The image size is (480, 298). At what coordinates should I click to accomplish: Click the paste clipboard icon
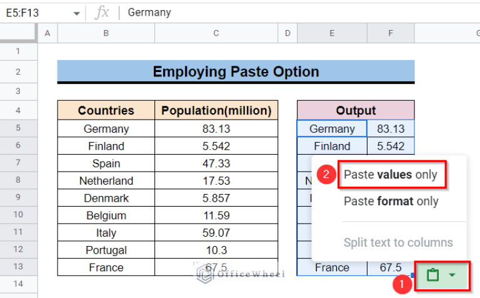[x=432, y=275]
